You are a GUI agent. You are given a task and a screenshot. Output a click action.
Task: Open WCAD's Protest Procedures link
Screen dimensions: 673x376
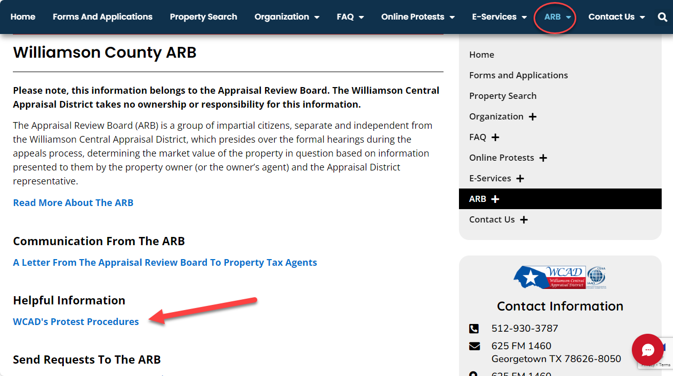click(76, 322)
